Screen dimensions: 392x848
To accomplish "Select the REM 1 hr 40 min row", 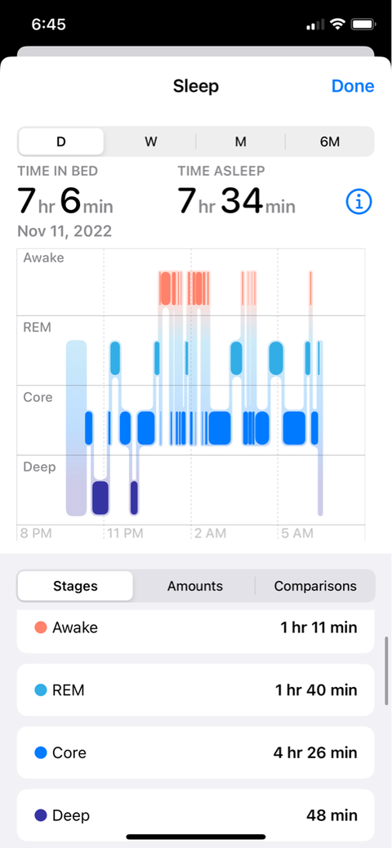I will 196,690.
